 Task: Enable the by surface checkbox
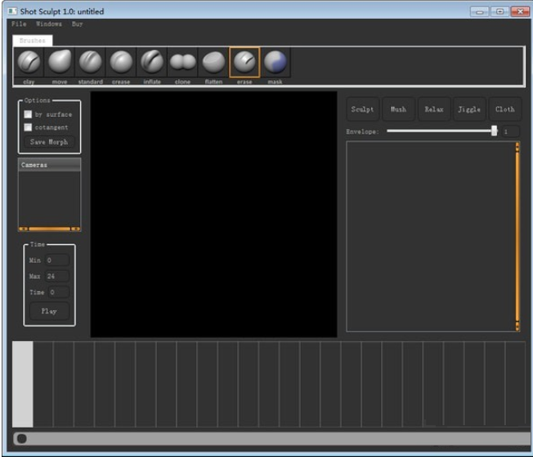[28, 114]
